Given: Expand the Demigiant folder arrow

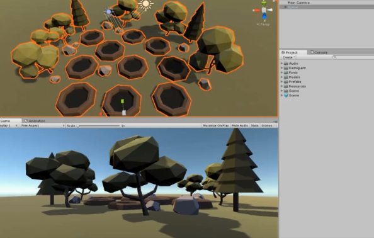Looking at the screenshot, I should pos(281,68).
